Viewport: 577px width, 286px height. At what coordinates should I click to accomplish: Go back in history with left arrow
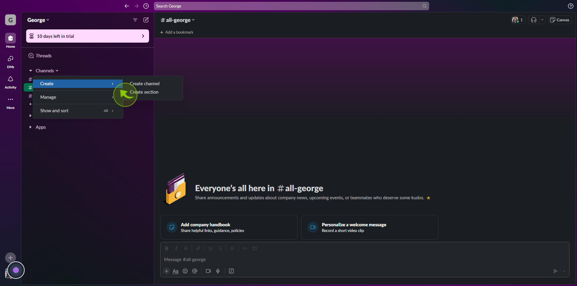[x=127, y=6]
